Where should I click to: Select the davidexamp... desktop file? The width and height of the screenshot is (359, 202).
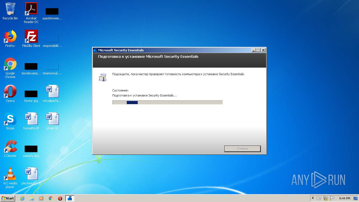[x=31, y=69]
